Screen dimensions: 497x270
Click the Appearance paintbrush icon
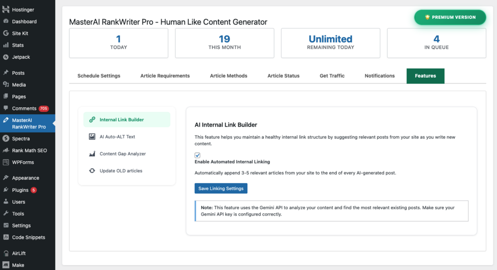(x=6, y=178)
